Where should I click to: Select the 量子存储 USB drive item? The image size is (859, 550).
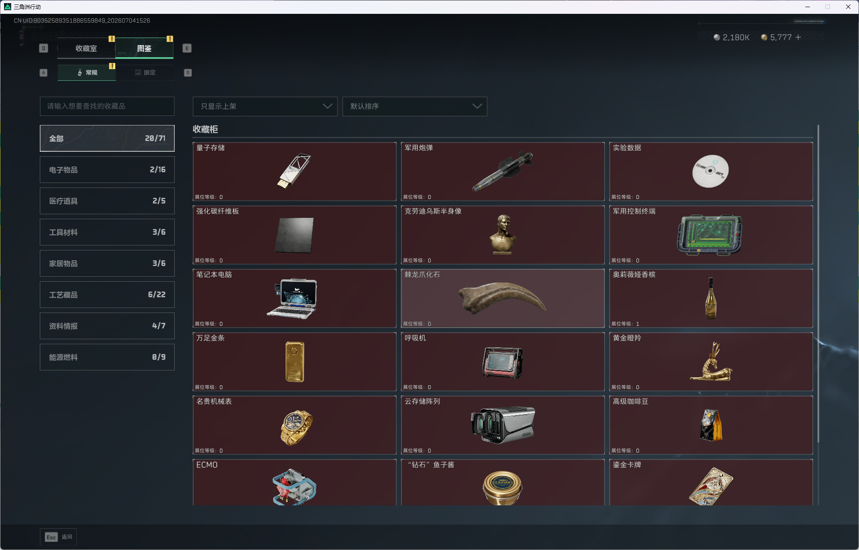[x=295, y=171]
